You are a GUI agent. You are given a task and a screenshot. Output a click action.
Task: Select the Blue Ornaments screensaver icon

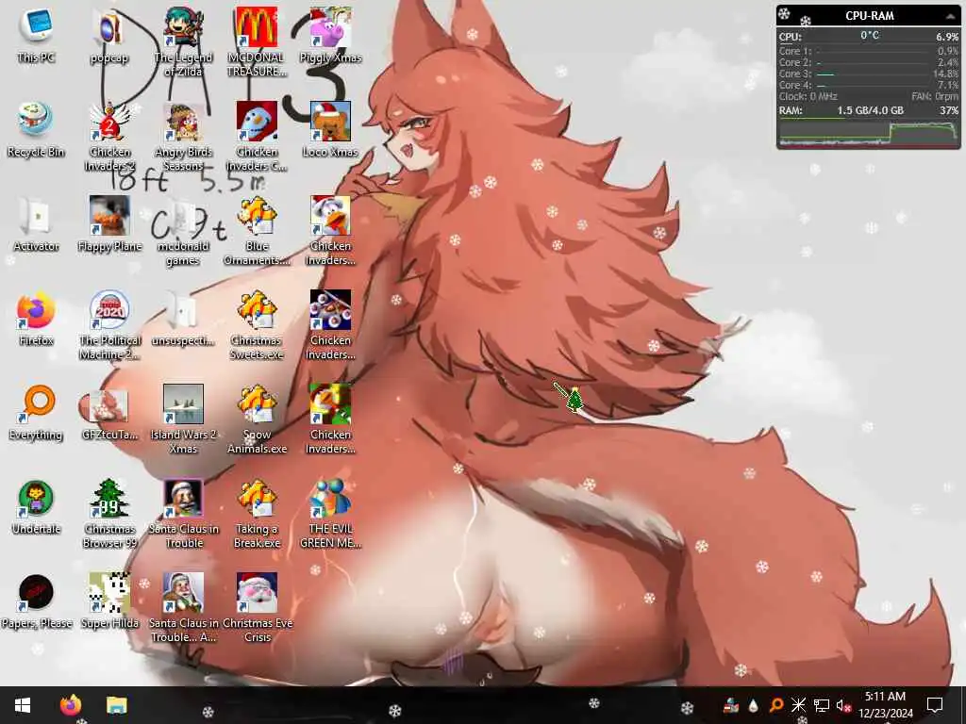257,232
